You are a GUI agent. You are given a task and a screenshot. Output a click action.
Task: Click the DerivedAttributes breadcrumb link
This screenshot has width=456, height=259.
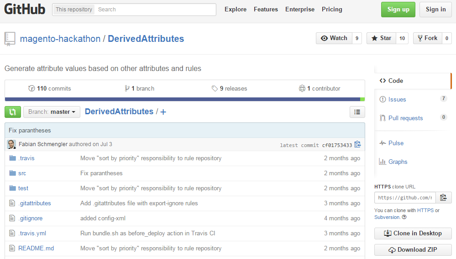(119, 112)
